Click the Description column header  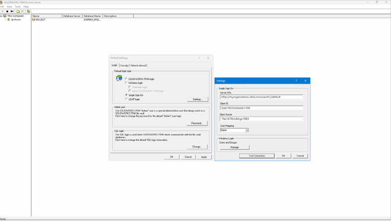118,16
